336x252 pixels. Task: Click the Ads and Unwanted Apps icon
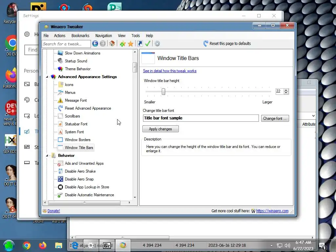point(60,163)
